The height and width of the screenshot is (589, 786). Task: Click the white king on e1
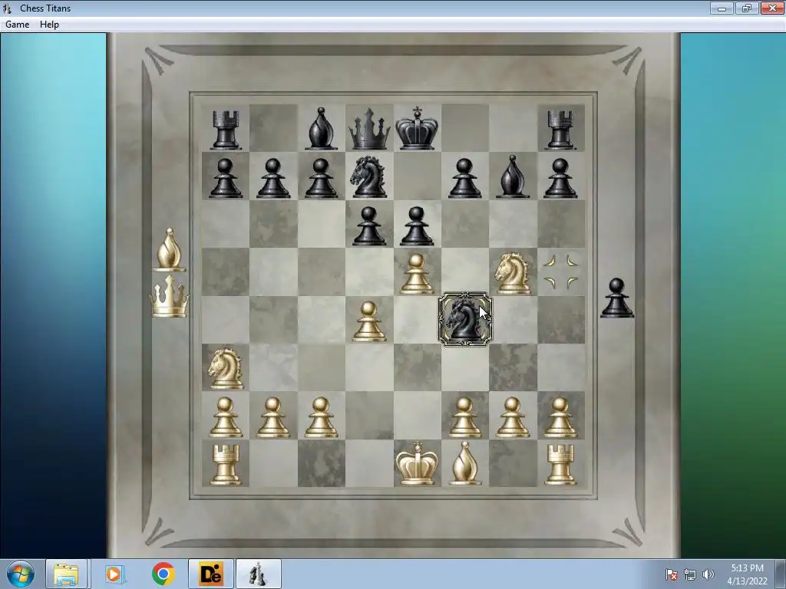tap(417, 463)
